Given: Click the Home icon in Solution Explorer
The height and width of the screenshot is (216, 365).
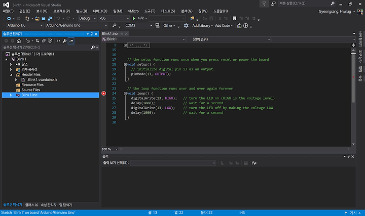Looking at the screenshot, I should coord(19,40).
